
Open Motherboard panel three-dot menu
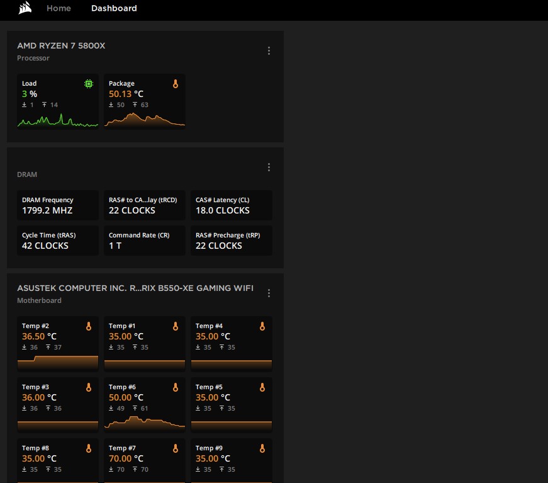click(x=269, y=293)
